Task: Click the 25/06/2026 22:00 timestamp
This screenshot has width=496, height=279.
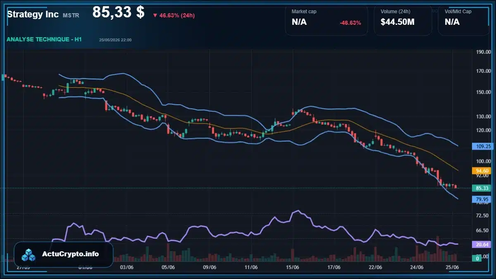Action: (x=115, y=40)
